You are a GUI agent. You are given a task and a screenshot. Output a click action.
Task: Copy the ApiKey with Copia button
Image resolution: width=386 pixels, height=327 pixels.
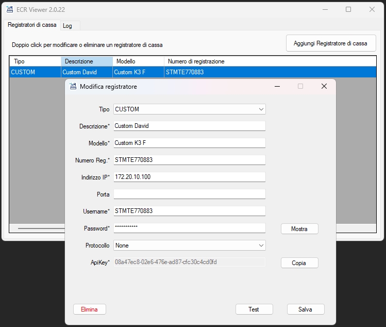tap(299, 263)
